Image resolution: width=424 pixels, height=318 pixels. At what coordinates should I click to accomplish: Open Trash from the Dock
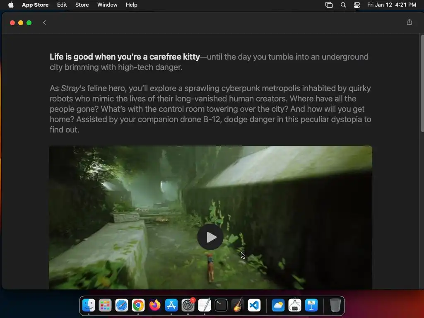tap(335, 305)
